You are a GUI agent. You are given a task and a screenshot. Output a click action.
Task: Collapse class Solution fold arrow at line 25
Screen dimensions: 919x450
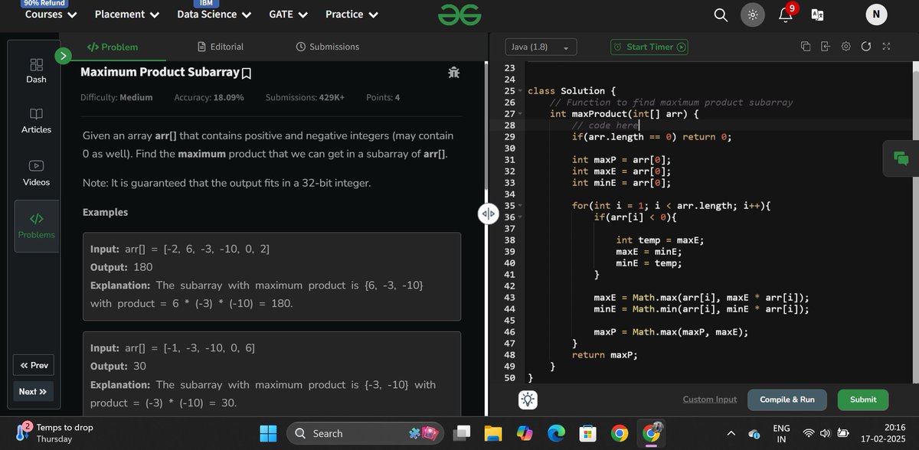coord(520,91)
